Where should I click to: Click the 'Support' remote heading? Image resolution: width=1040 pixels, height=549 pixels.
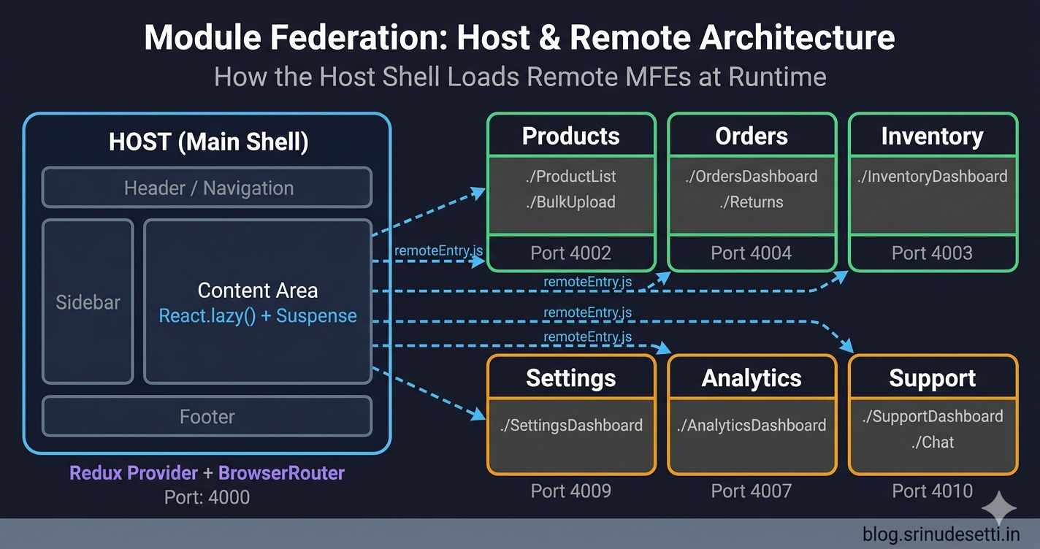(933, 378)
